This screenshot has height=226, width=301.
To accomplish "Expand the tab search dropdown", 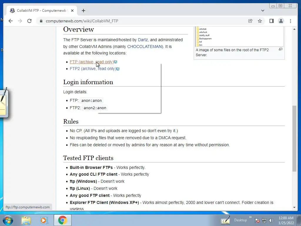I will (x=263, y=11).
